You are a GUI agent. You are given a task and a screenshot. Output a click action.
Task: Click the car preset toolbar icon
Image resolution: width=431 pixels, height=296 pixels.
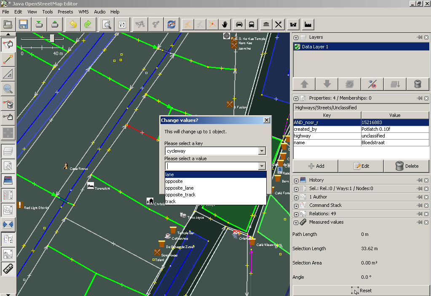coord(239,24)
